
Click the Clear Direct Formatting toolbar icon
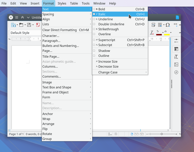pyautogui.click(x=152, y=33)
